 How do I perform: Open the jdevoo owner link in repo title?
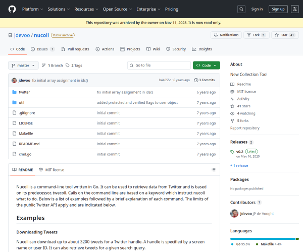[x=22, y=35]
